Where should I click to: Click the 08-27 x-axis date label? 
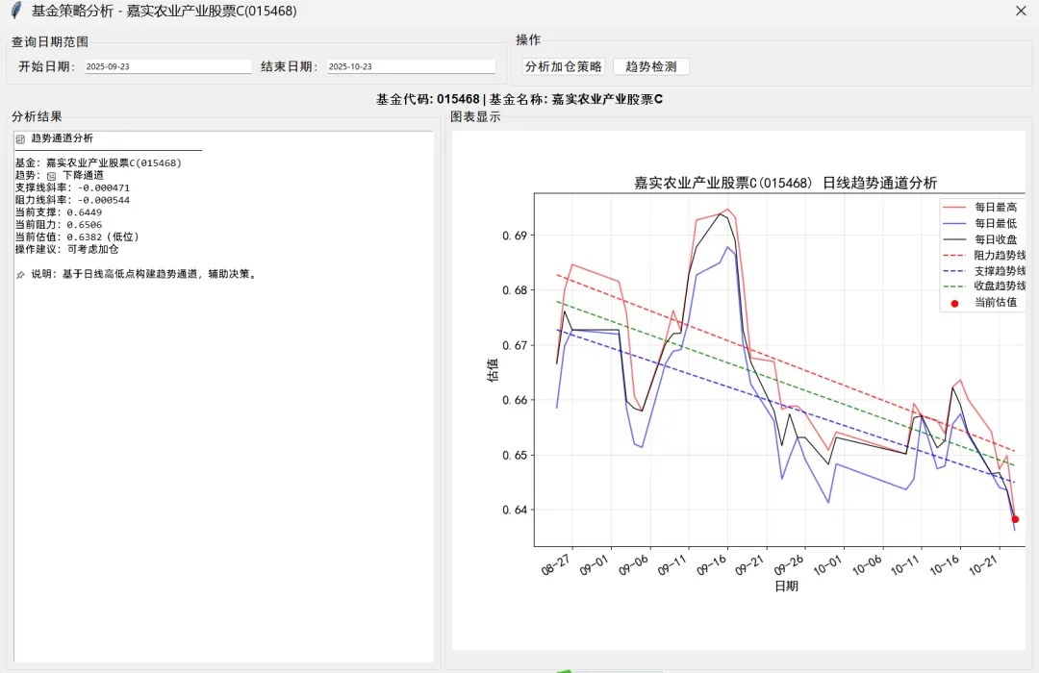point(555,565)
